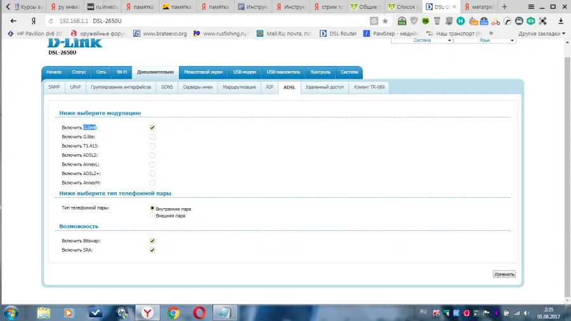Open the Межсетевой экран tab
The image size is (571, 321).
(203, 72)
